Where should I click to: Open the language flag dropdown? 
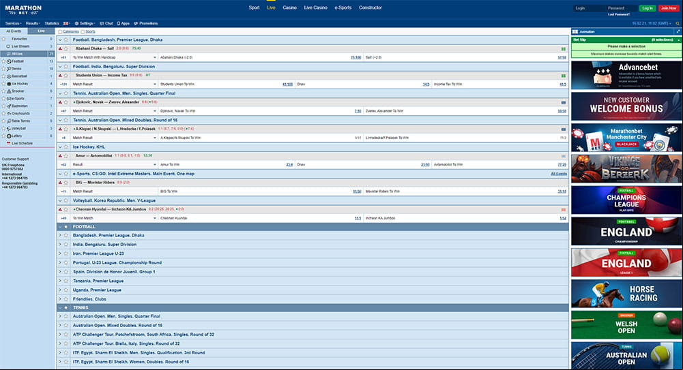67,23
